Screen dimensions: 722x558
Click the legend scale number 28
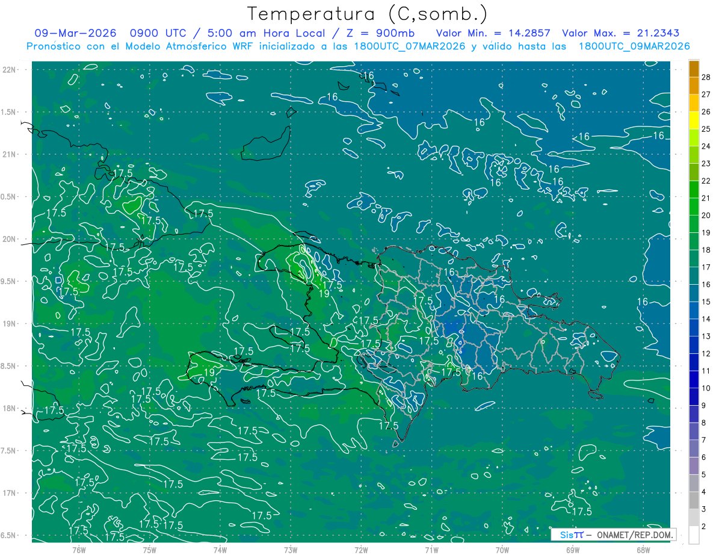pos(706,77)
